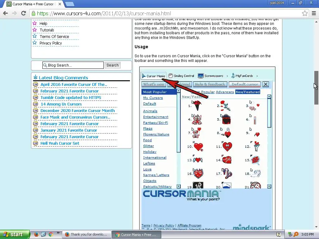This screenshot has width=319, height=239.
Task: Go back with the browser back arrow
Action: pos(6,13)
